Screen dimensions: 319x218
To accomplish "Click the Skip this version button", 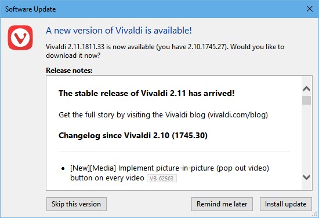I will pos(77,204).
